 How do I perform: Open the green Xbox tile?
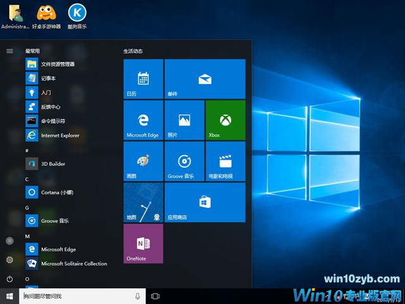point(225,120)
